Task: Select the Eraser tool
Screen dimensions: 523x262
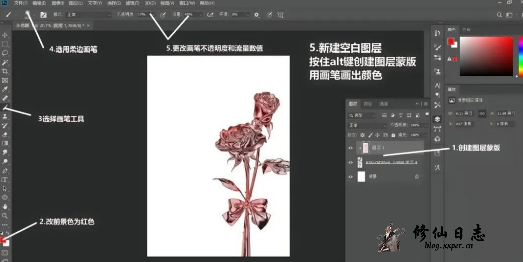Action: 5,134
